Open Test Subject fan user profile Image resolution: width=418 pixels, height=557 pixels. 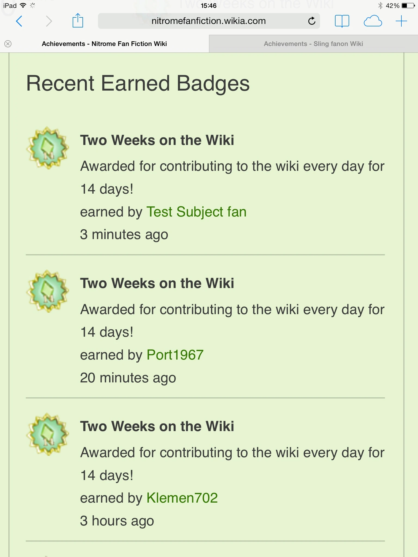pos(196,212)
